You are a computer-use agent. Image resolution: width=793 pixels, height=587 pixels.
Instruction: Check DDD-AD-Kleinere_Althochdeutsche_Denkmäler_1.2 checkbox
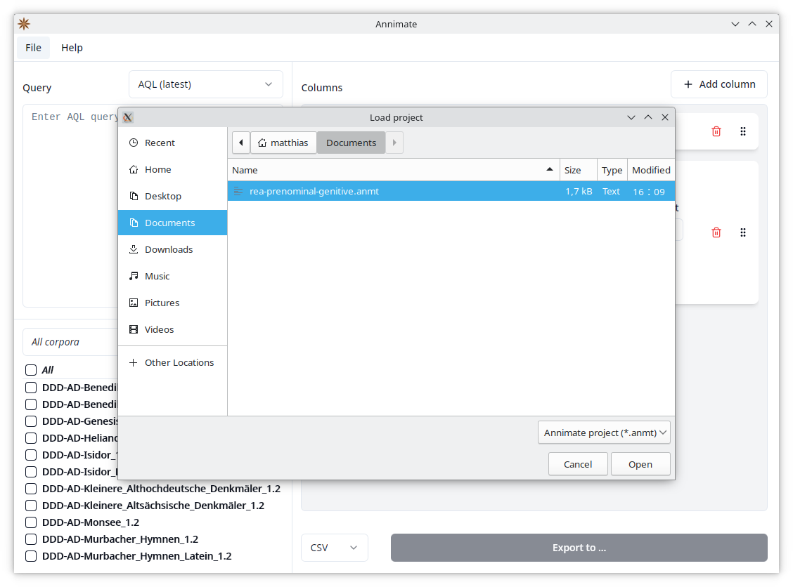click(x=31, y=489)
